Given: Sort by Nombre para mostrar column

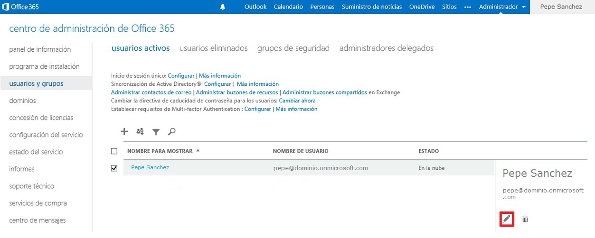Looking at the screenshot, I should pos(160,151).
